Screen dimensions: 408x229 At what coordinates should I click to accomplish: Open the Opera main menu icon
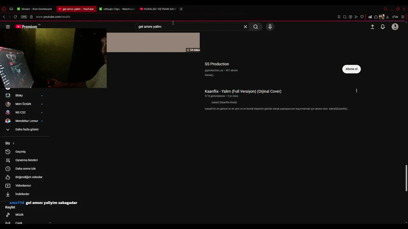(x=4, y=9)
